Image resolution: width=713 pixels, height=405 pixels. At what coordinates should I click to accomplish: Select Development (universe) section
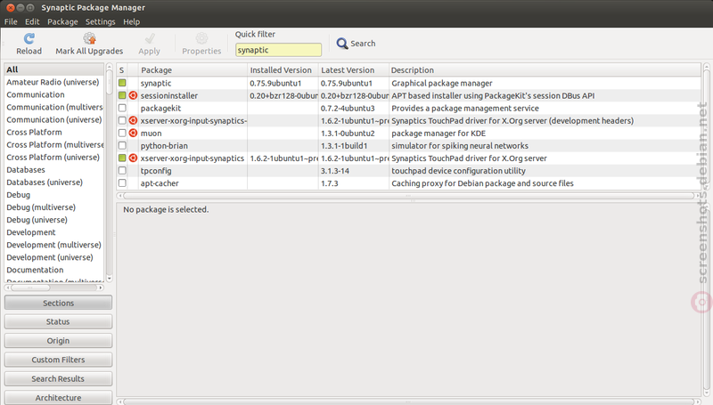pos(54,257)
